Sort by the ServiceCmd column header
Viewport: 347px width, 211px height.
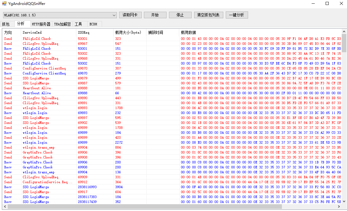[x=48, y=32]
